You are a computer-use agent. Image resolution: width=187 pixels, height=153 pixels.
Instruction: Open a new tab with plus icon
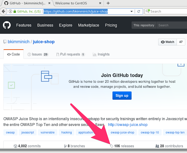pos(108,3)
